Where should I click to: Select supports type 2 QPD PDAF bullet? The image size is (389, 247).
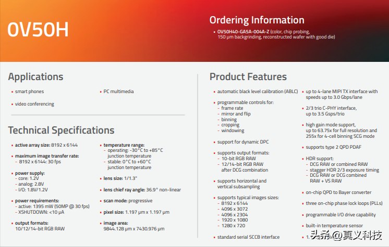coord(333,147)
